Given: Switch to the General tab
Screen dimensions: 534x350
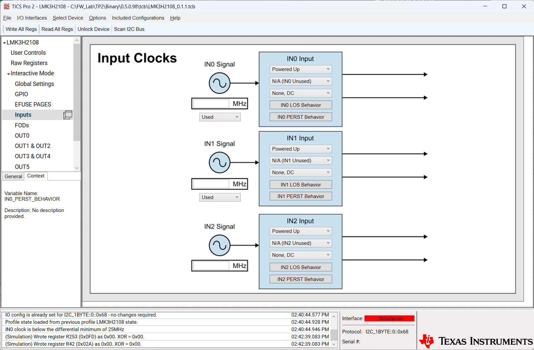Looking at the screenshot, I should (13, 176).
